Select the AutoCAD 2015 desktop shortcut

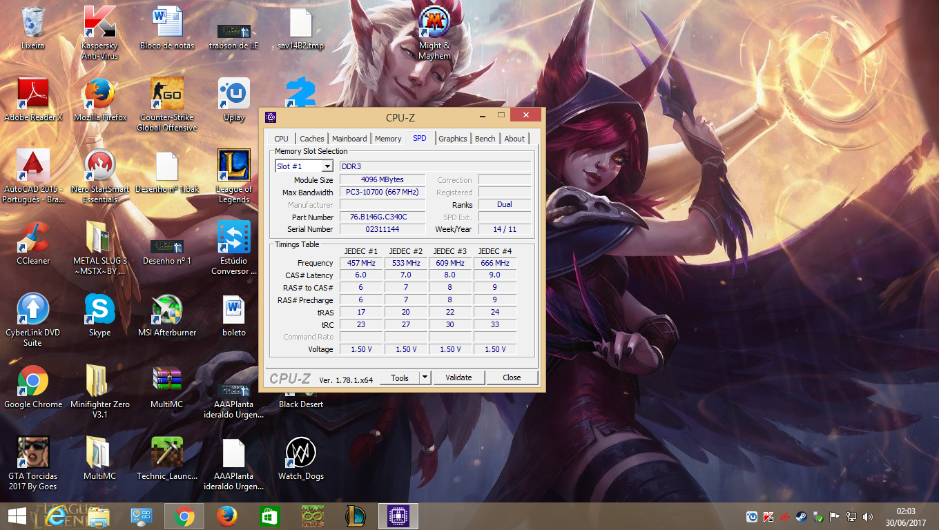(x=32, y=176)
